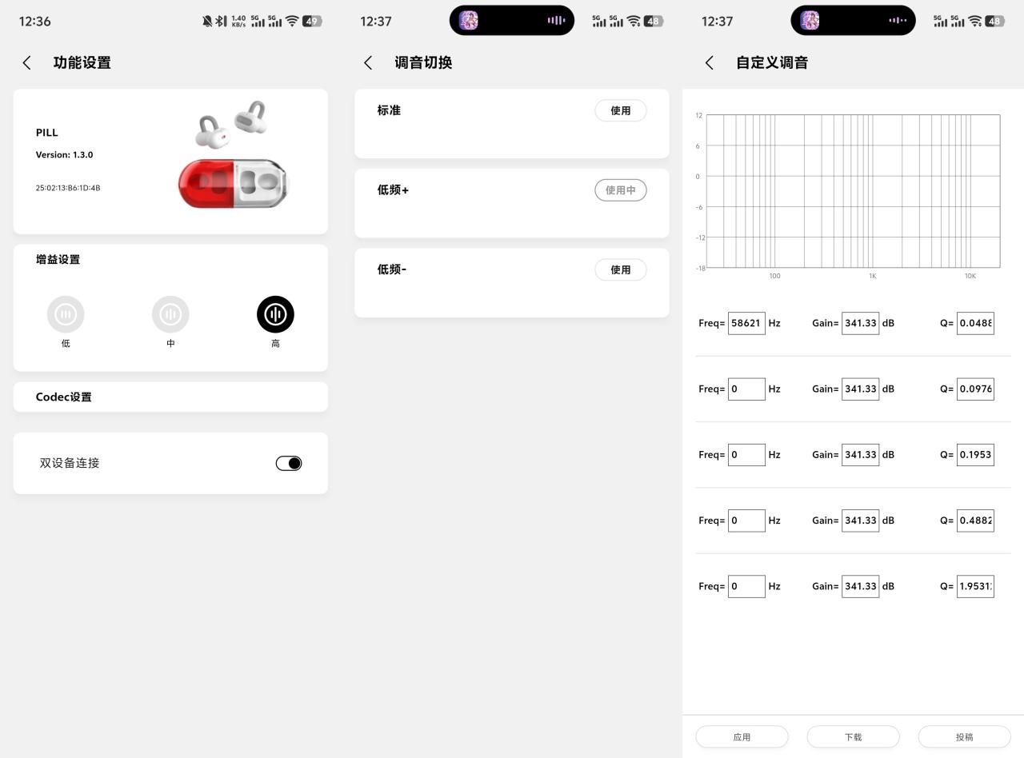This screenshot has width=1024, height=758.
Task: Open Codec设置 section
Action: tap(170, 397)
